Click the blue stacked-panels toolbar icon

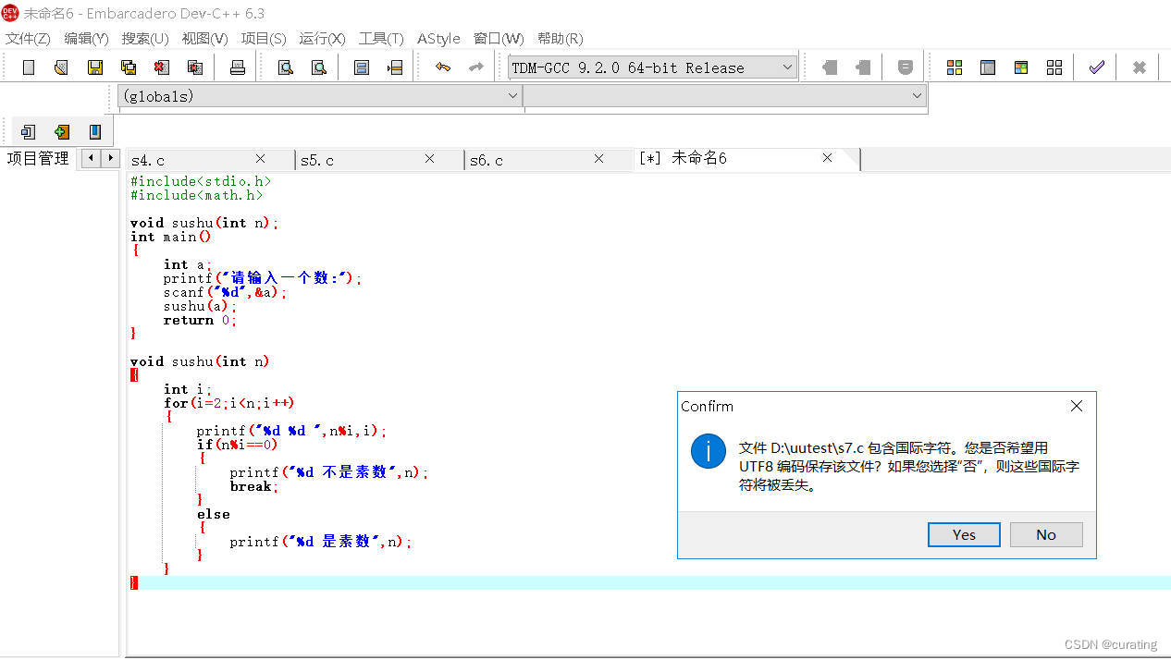[362, 67]
